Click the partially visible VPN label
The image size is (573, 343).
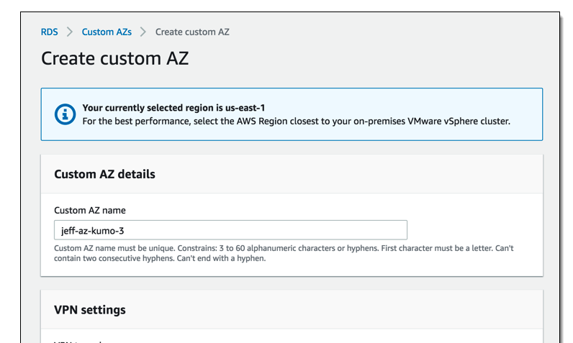[78, 341]
